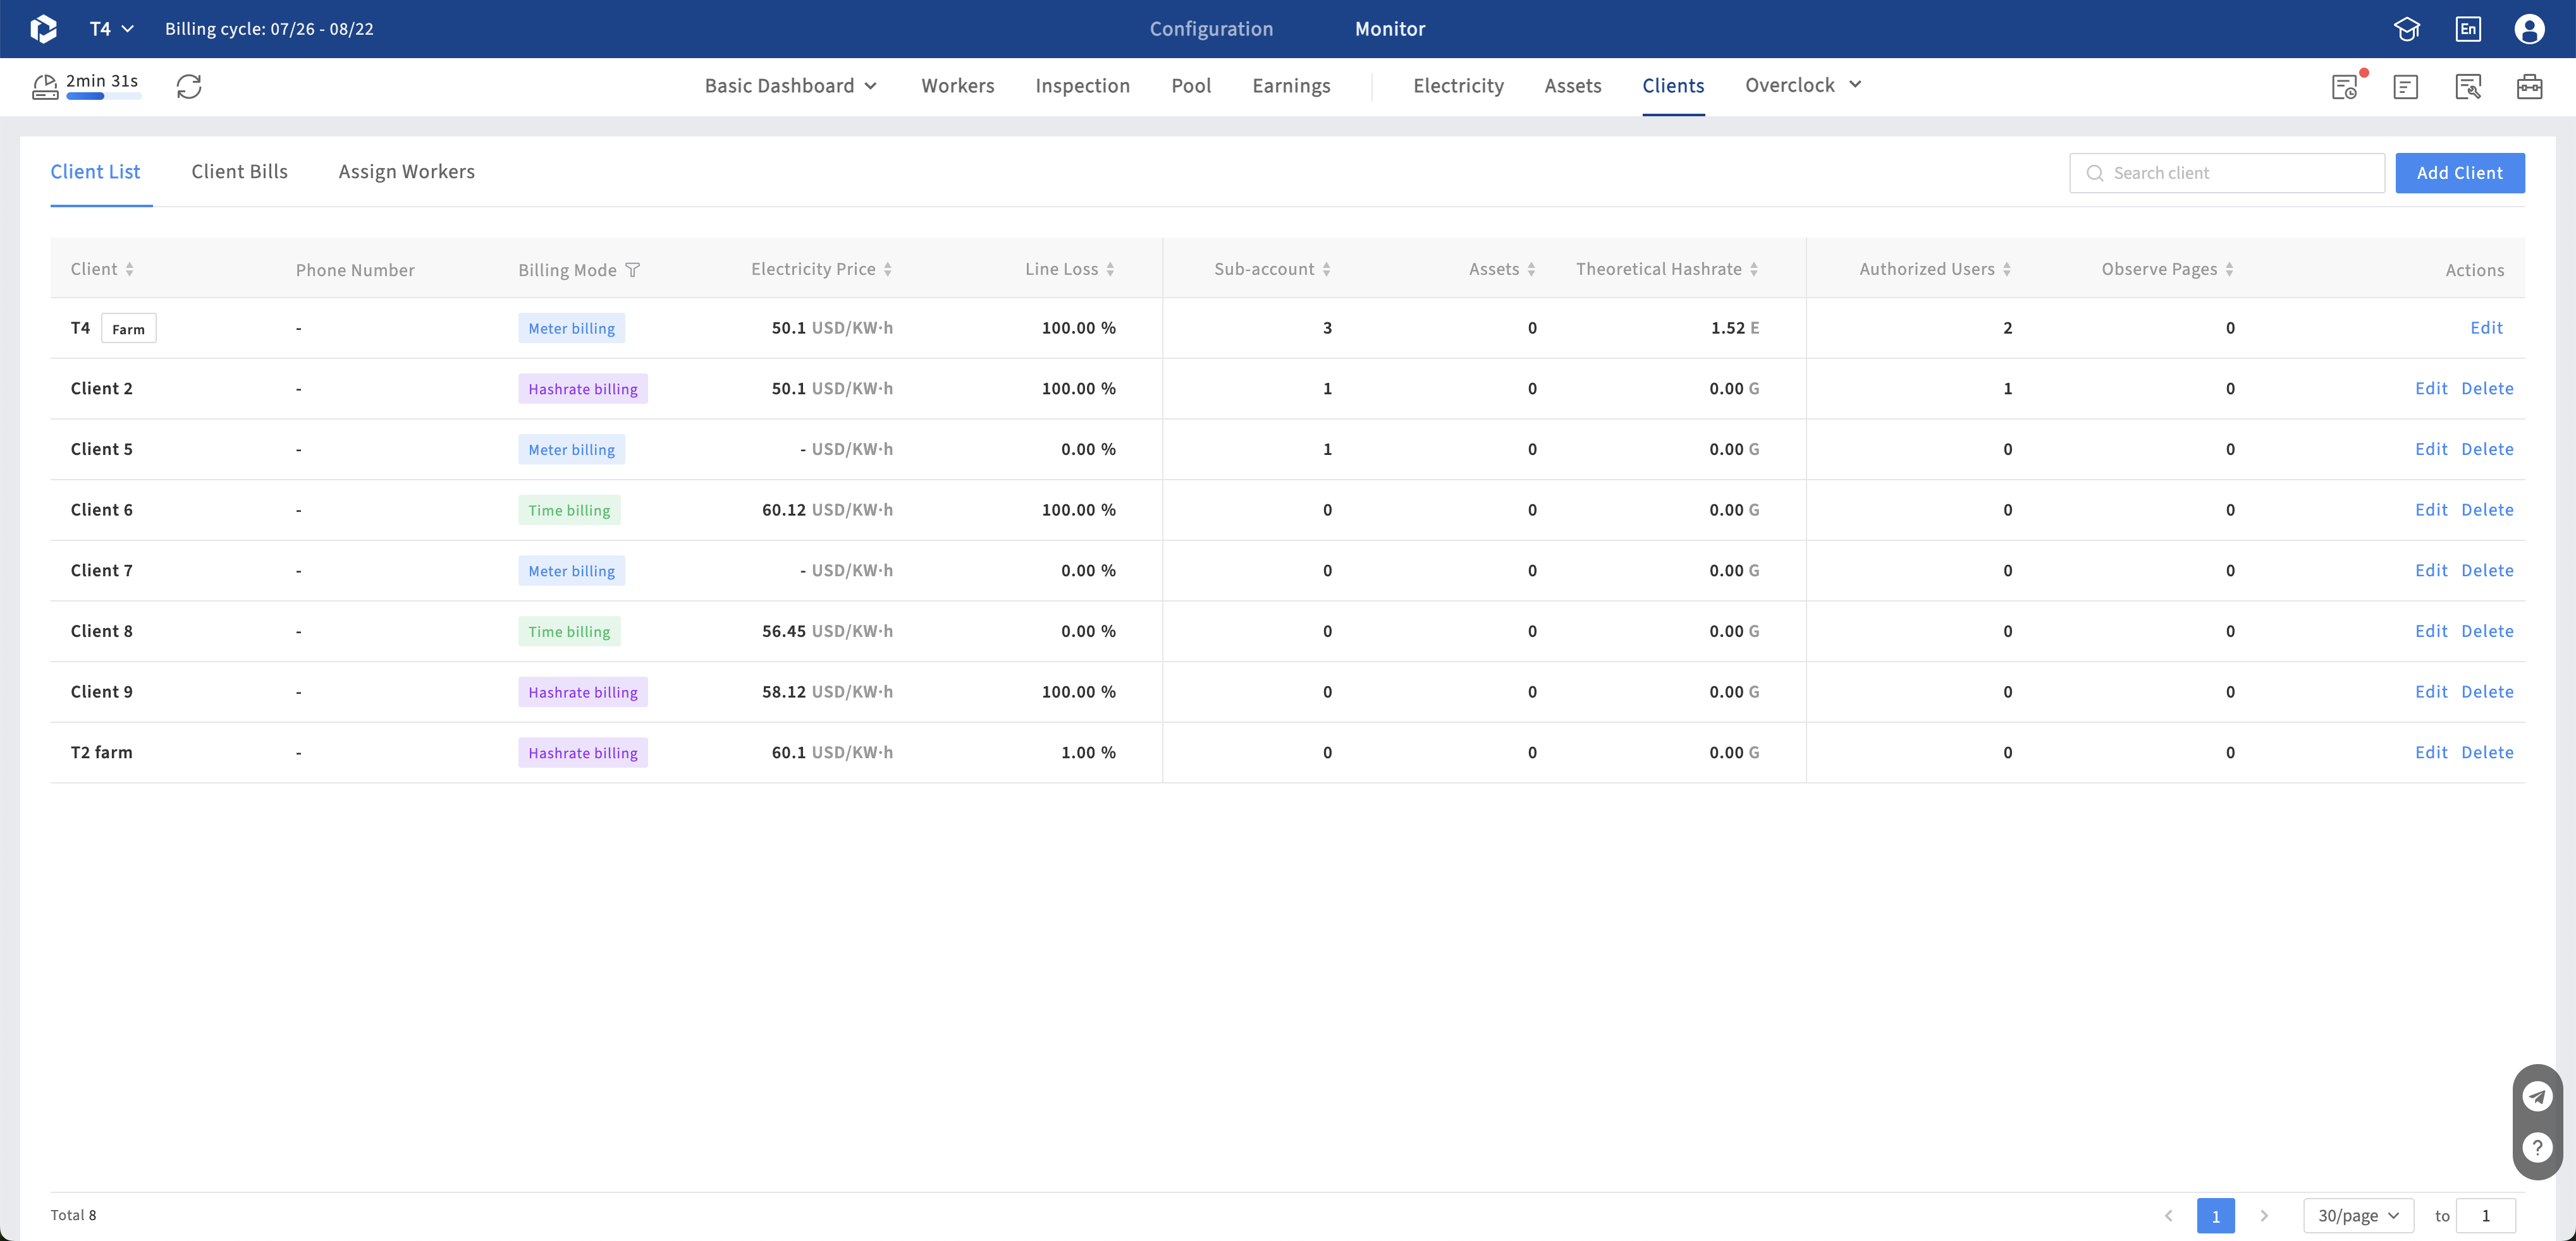2576x1241 pixels.
Task: Click the Telegram contact icon
Action: click(x=2537, y=1096)
